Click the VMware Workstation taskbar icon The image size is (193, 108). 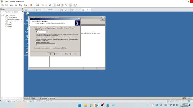pyautogui.click(x=96, y=105)
